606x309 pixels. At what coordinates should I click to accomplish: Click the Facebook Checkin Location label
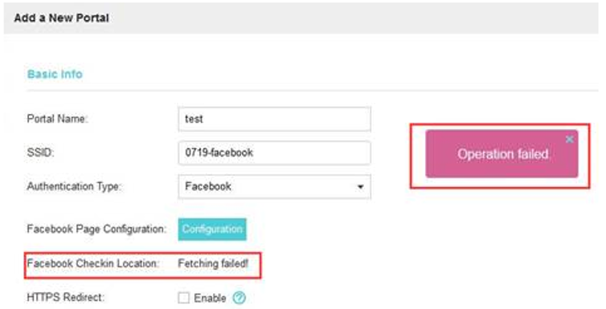point(92,264)
